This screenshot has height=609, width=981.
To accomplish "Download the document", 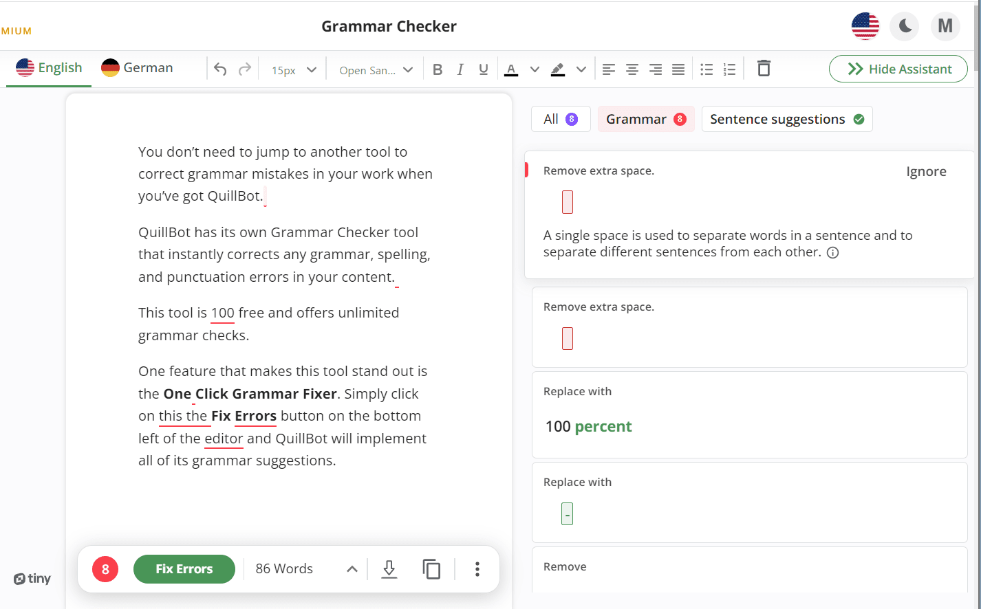I will [x=389, y=569].
